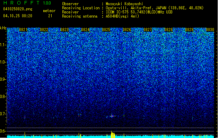Click the date 04.10.25 08:20
The height and width of the screenshot is (138, 218).
tap(18, 16)
